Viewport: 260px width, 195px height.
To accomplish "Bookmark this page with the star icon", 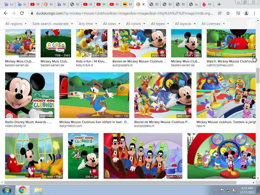I will [228, 13].
